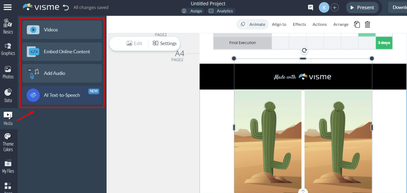407x193 pixels.
Task: Toggle the Animate button
Action: [x=253, y=24]
